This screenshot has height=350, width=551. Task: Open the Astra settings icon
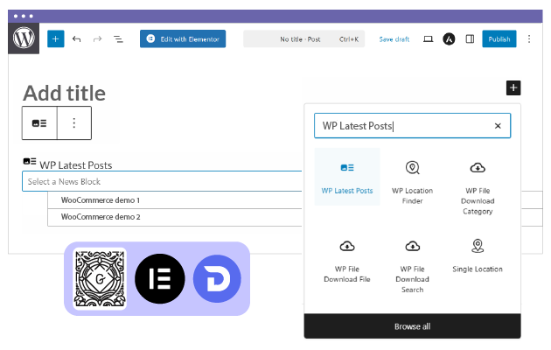[x=449, y=39]
